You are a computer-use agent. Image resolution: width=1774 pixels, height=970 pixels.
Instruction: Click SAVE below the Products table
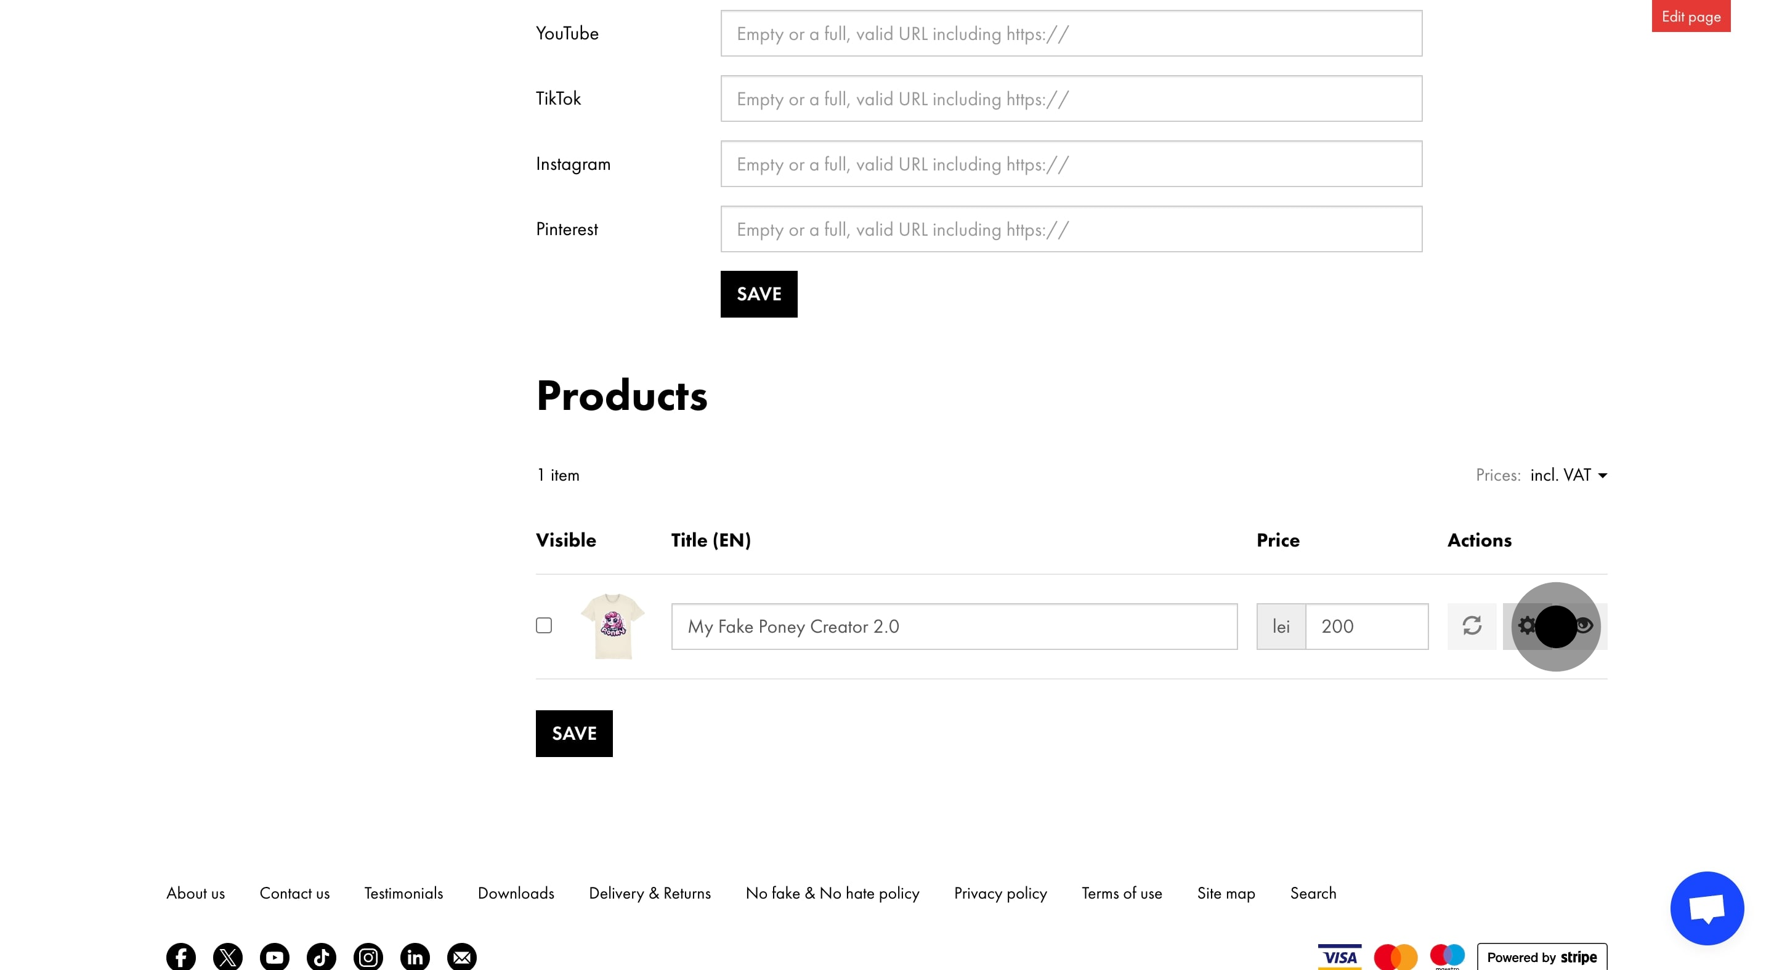coord(573,734)
